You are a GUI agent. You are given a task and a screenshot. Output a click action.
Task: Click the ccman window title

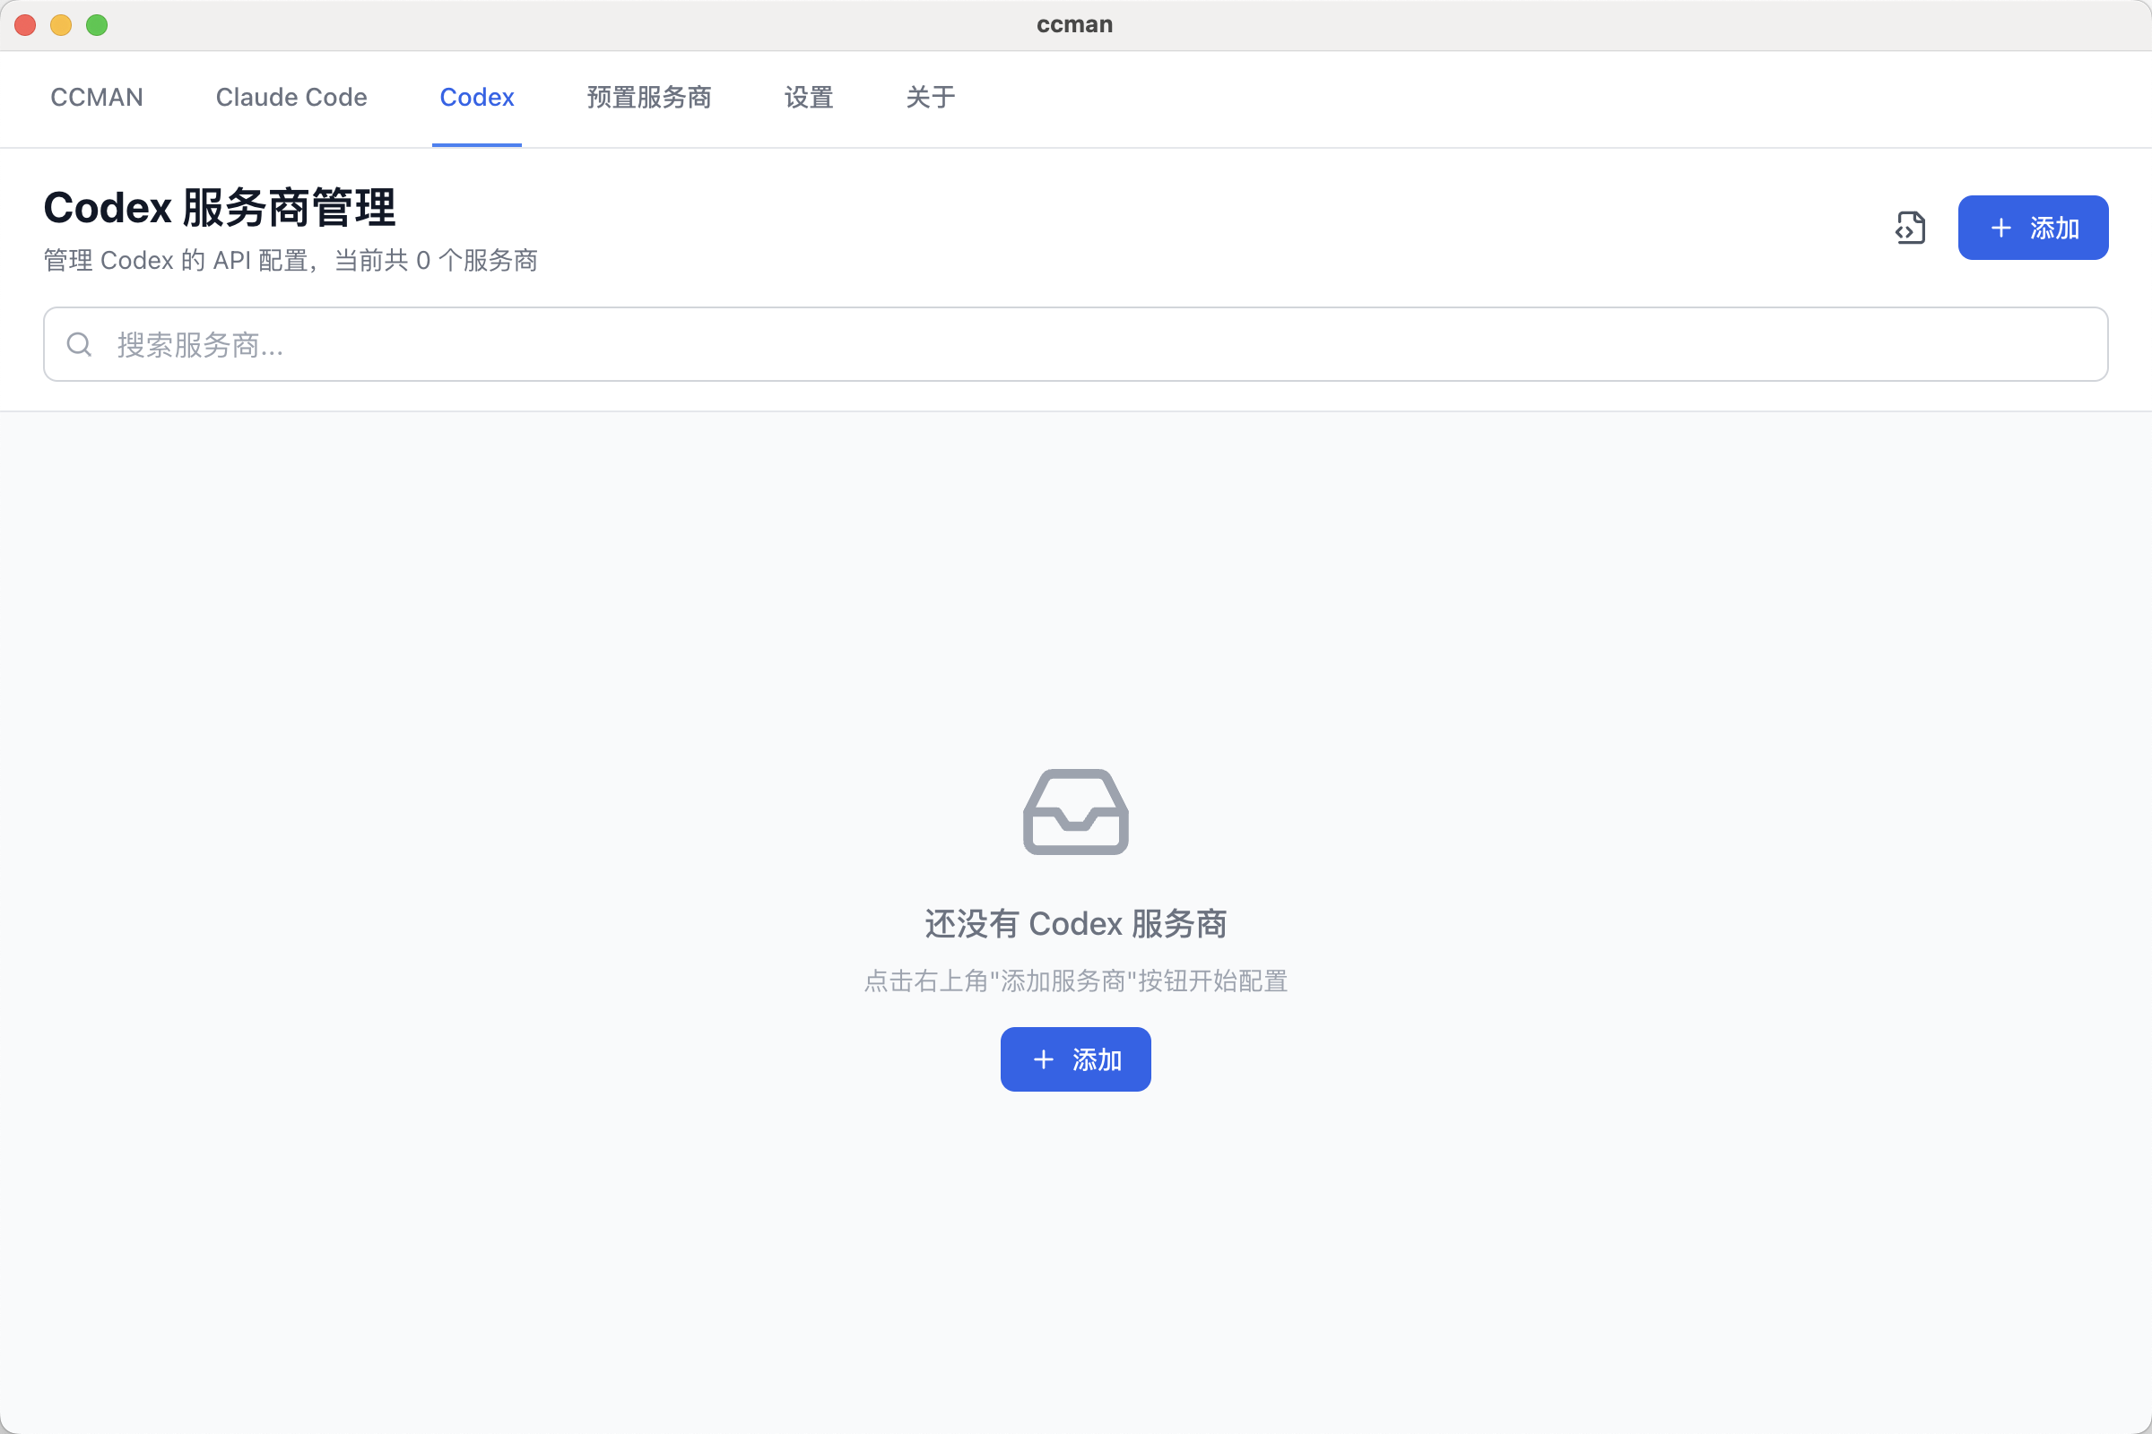tap(1074, 25)
